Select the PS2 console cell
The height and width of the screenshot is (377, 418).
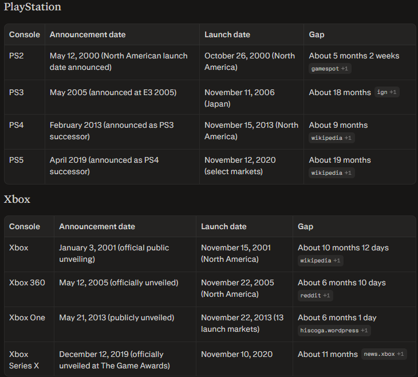25,62
